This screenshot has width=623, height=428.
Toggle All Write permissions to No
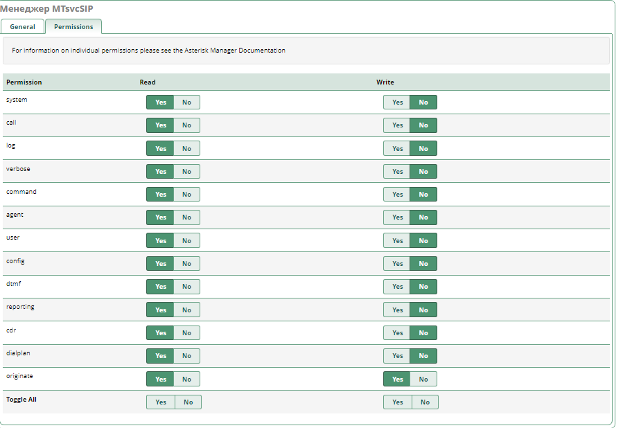click(425, 402)
